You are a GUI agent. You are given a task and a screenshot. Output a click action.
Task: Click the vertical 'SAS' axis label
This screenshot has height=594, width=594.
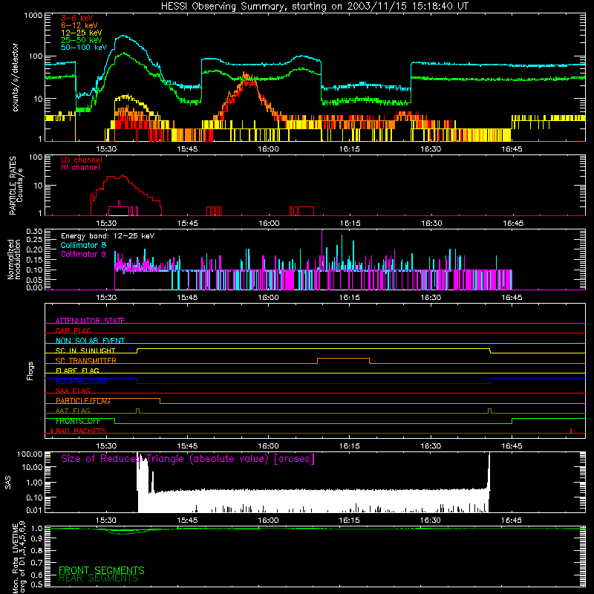click(8, 483)
